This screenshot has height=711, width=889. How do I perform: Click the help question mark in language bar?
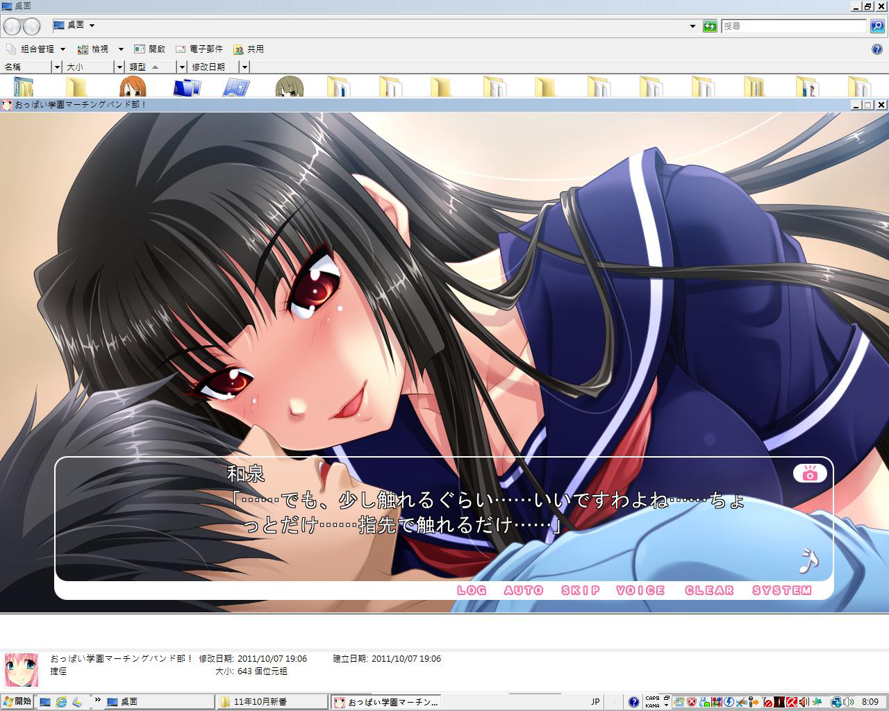[633, 702]
